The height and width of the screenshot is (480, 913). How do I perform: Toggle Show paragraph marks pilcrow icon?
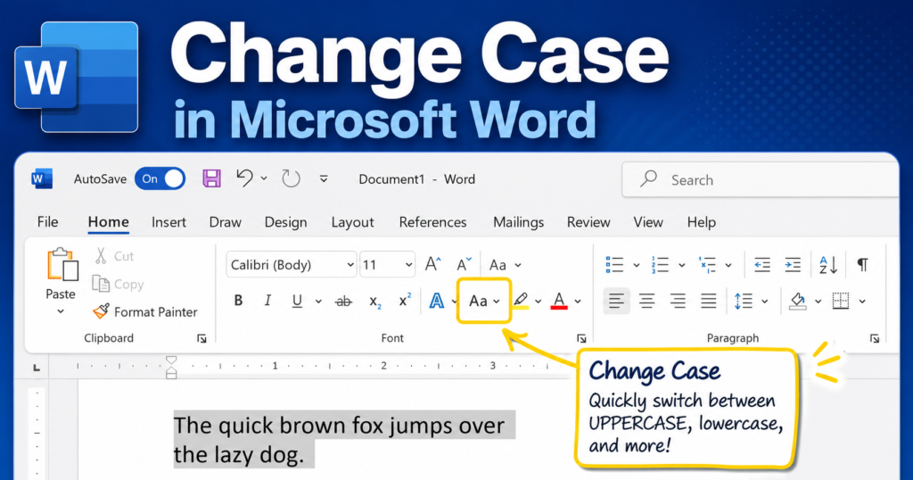point(862,265)
